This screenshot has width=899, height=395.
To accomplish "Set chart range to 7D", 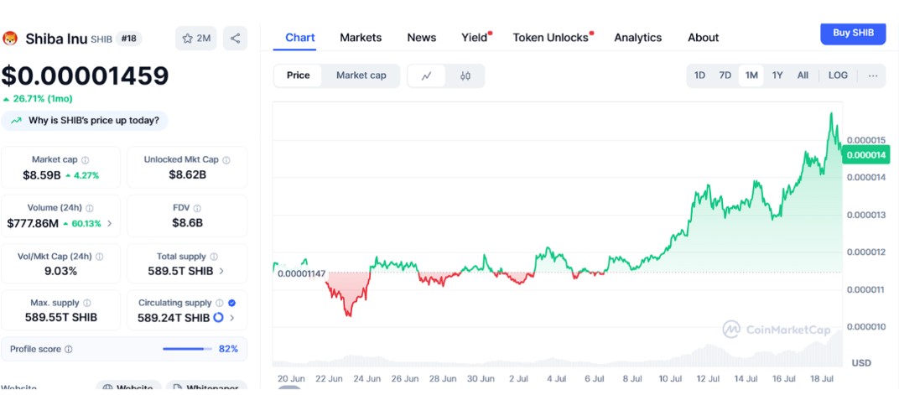I will (725, 75).
